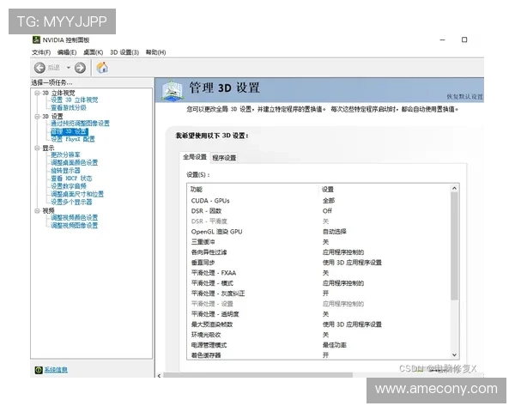
Task: Click the CUDA - GPUs setting row
Action: click(x=318, y=201)
